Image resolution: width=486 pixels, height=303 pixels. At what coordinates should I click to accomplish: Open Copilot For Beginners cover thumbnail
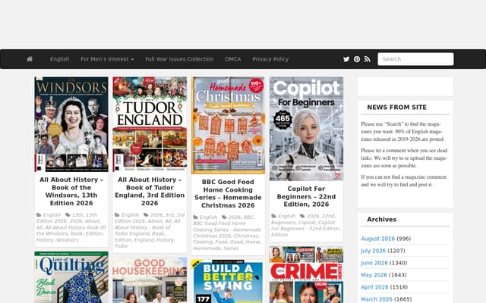coord(306,129)
